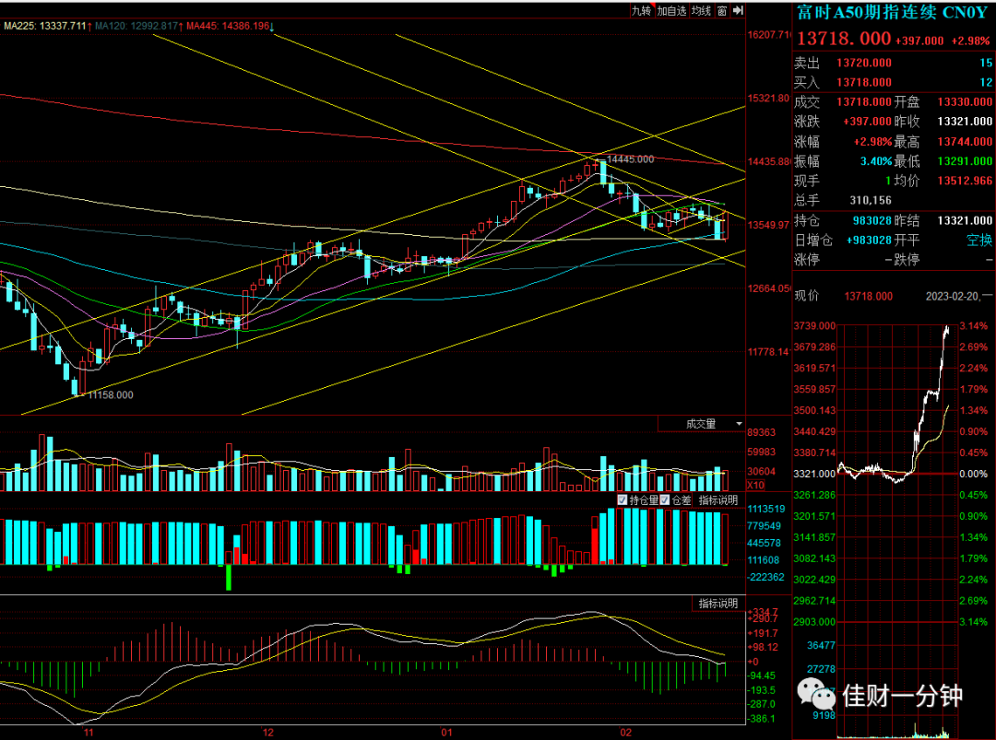The image size is (996, 740).
Task: Open 指标说明 in the open interest panel
Action: coord(718,500)
